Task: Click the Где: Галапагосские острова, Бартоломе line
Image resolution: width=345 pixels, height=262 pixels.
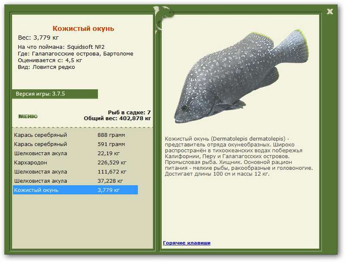Action: click(x=75, y=54)
